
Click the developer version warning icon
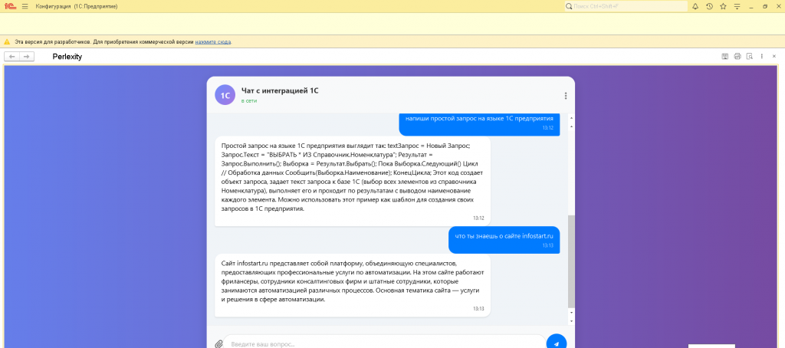tap(7, 42)
